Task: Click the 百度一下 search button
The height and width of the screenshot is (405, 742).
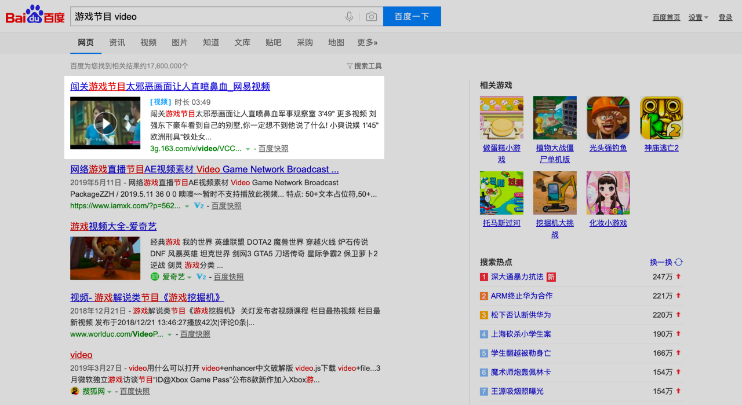Action: (412, 17)
